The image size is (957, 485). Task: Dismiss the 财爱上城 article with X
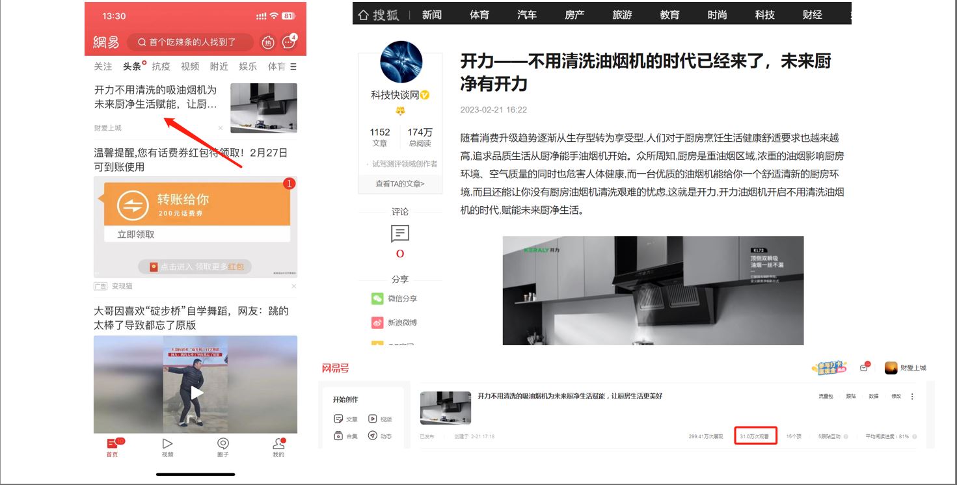(221, 128)
